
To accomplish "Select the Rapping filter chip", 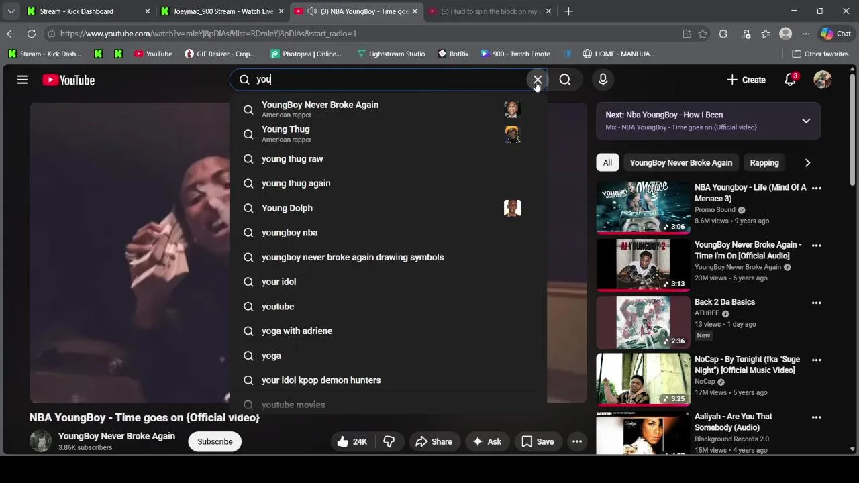I will [x=764, y=162].
